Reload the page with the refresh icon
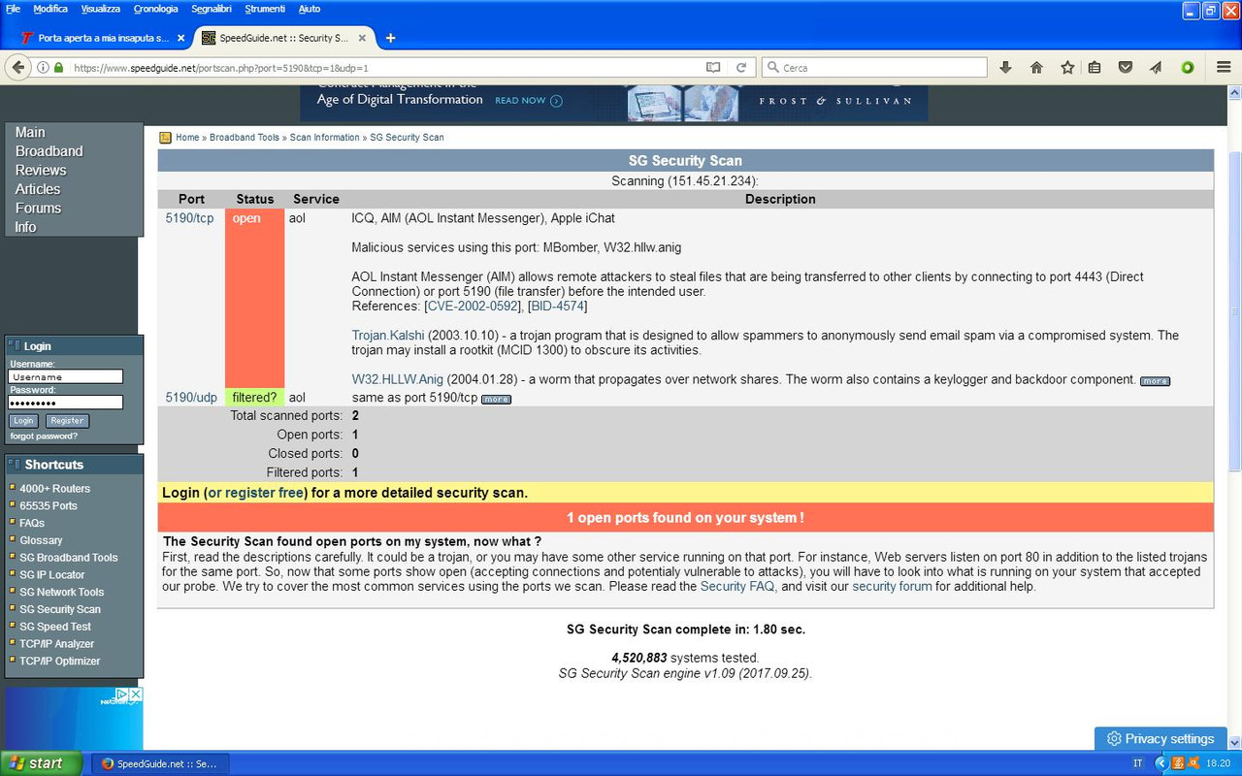 pos(741,68)
